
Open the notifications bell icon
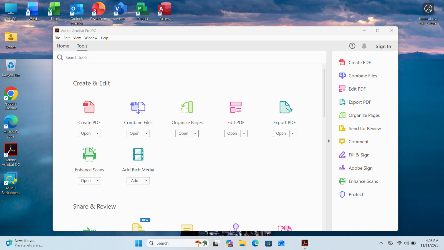(x=364, y=46)
